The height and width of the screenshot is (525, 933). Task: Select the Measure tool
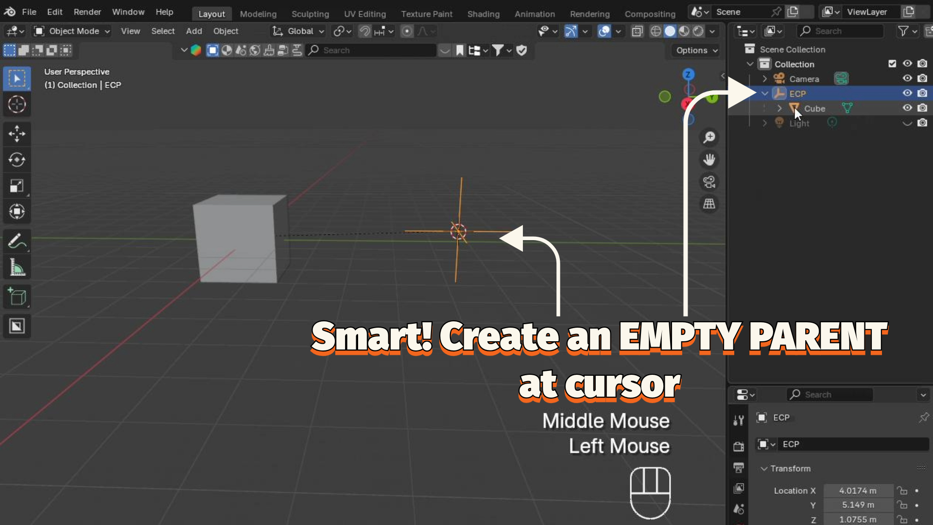(x=17, y=267)
